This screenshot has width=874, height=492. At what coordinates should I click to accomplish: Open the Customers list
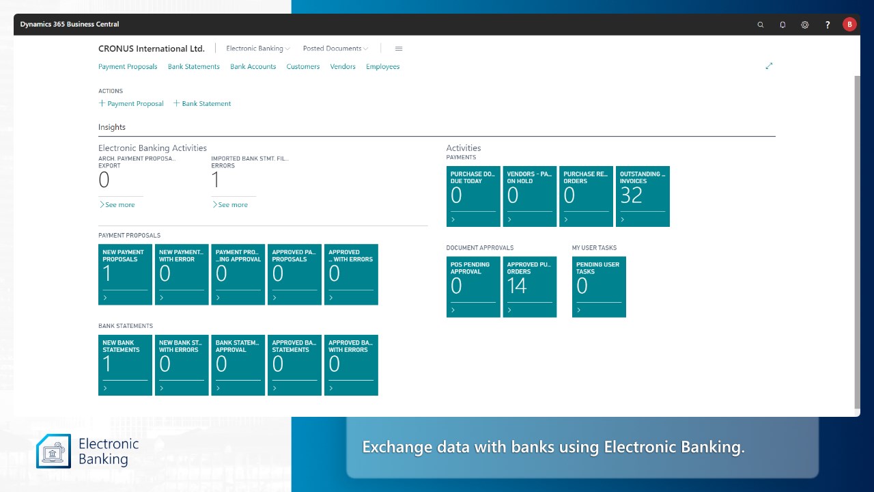303,66
